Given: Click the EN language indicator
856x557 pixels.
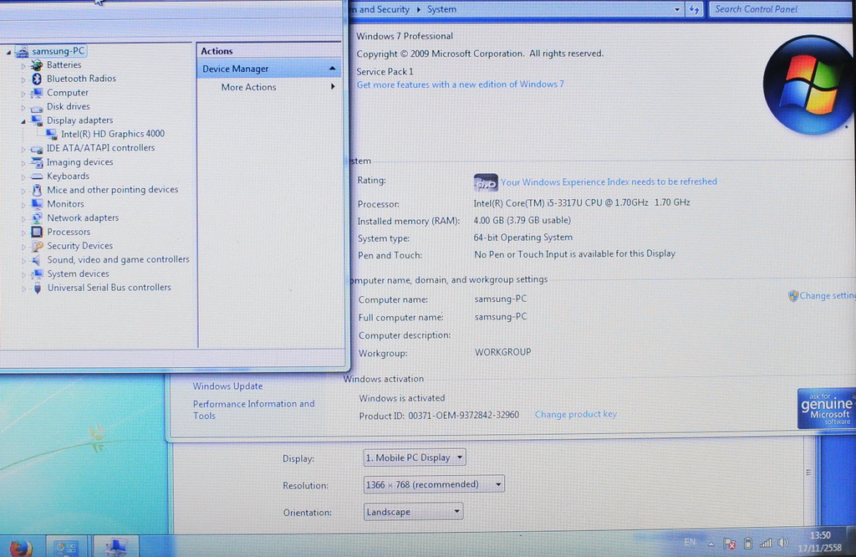Looking at the screenshot, I should [690, 542].
